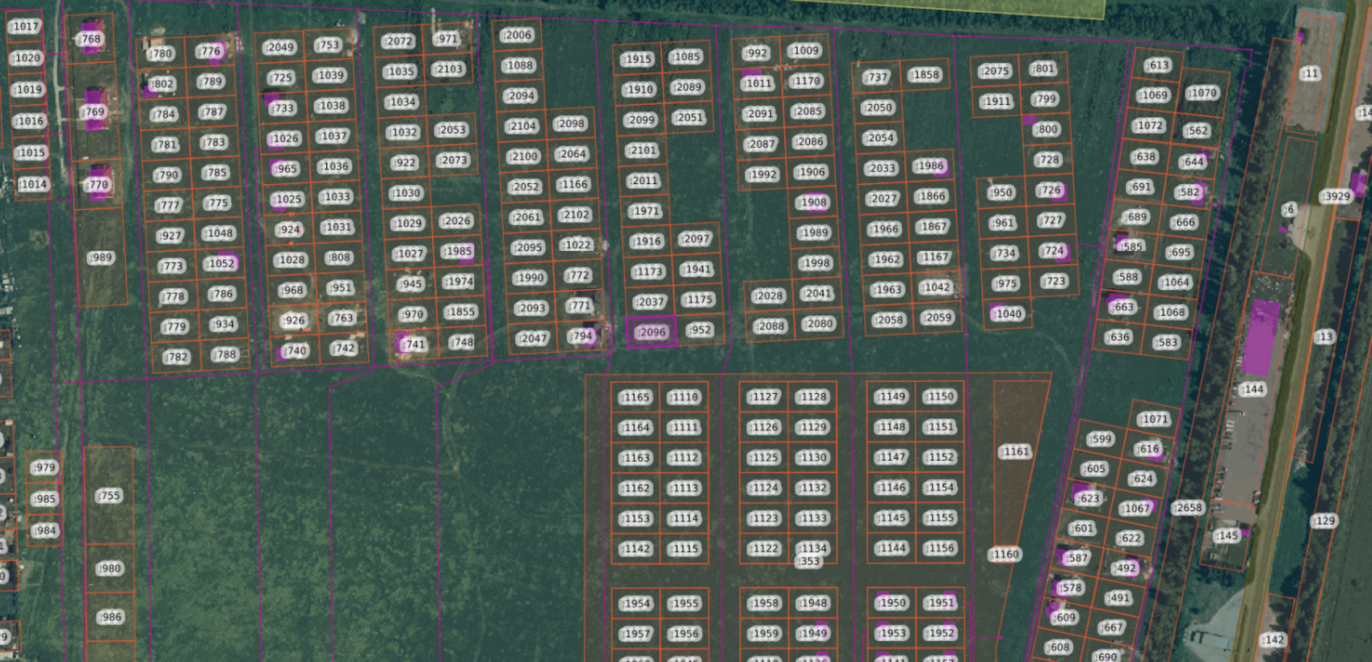Choose parcel :1160 label

pos(1005,554)
